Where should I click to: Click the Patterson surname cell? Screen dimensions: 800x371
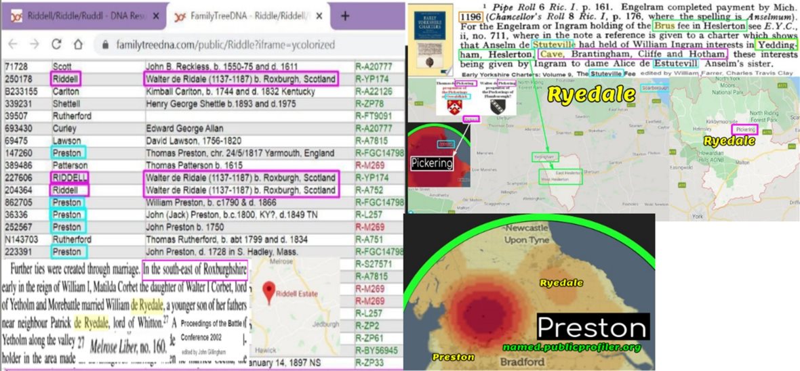click(x=69, y=165)
